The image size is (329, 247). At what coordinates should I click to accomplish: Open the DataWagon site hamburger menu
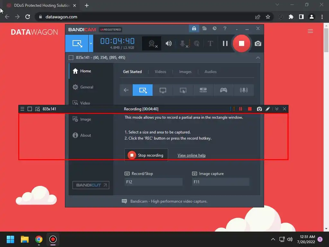tap(310, 31)
